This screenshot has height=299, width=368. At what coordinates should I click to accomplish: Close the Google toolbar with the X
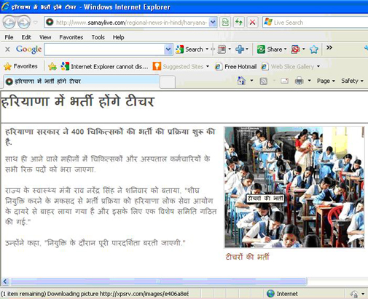click(x=7, y=49)
